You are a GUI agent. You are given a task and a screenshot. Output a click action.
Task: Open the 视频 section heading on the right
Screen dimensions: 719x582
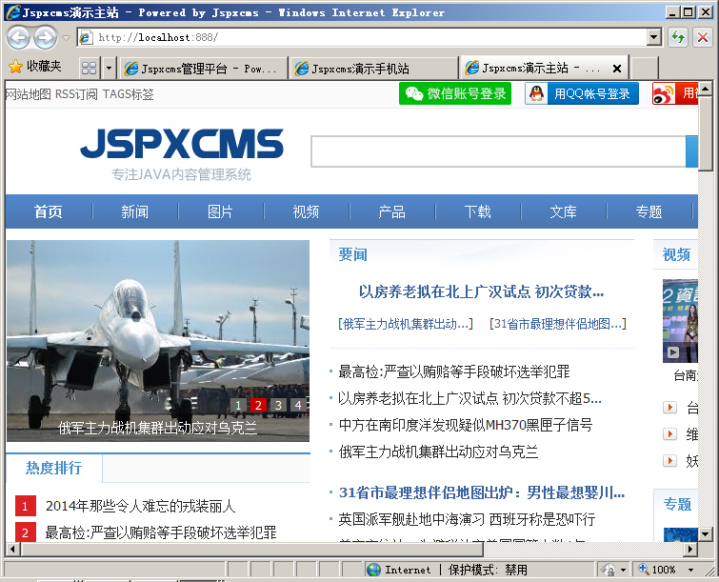click(676, 254)
